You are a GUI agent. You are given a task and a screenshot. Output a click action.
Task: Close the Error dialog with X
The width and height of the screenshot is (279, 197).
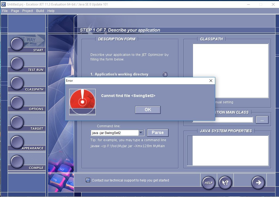click(x=211, y=81)
